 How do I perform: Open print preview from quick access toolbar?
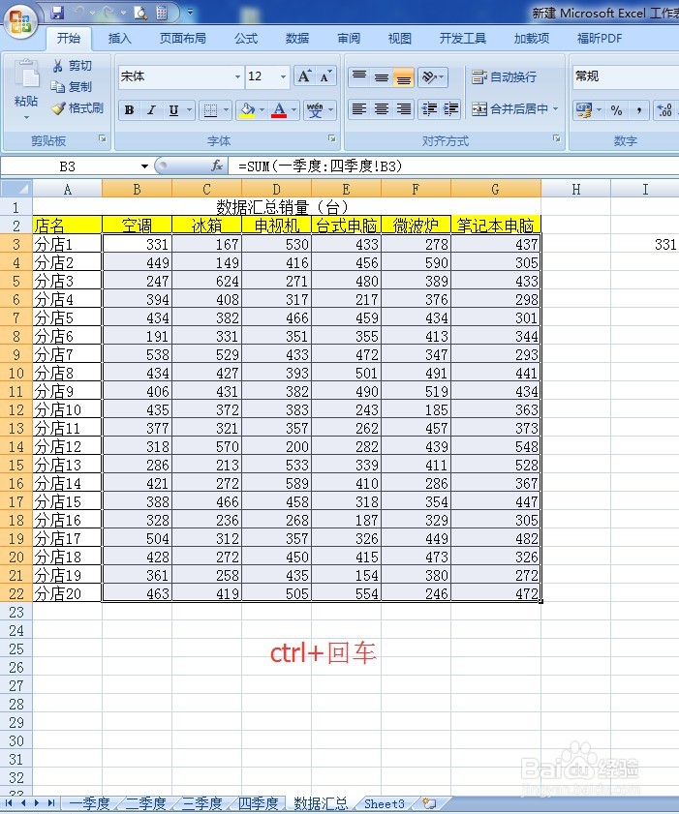tap(140, 13)
